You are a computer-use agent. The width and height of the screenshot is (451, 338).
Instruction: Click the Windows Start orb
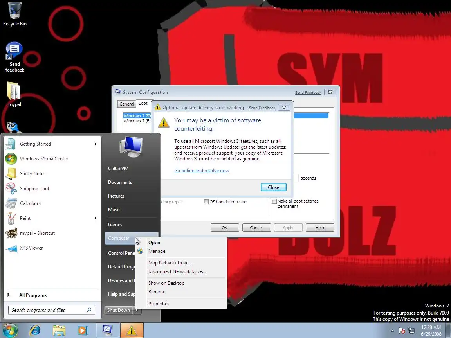coord(10,330)
